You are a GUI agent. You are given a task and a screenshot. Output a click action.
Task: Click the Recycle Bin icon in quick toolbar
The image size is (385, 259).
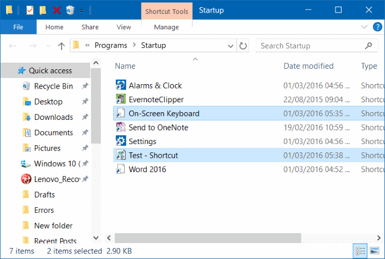pos(70,10)
